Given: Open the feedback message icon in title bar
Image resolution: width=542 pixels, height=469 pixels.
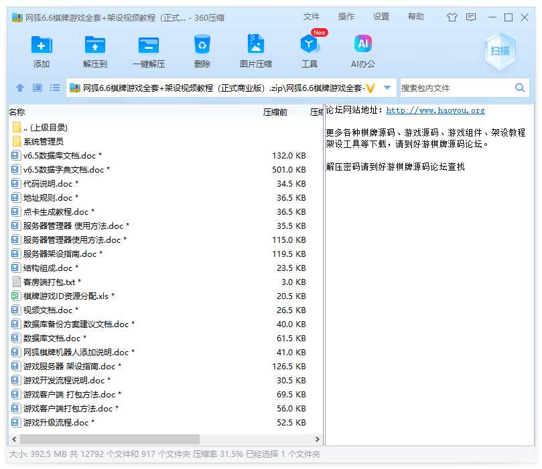Looking at the screenshot, I should pyautogui.click(x=471, y=17).
